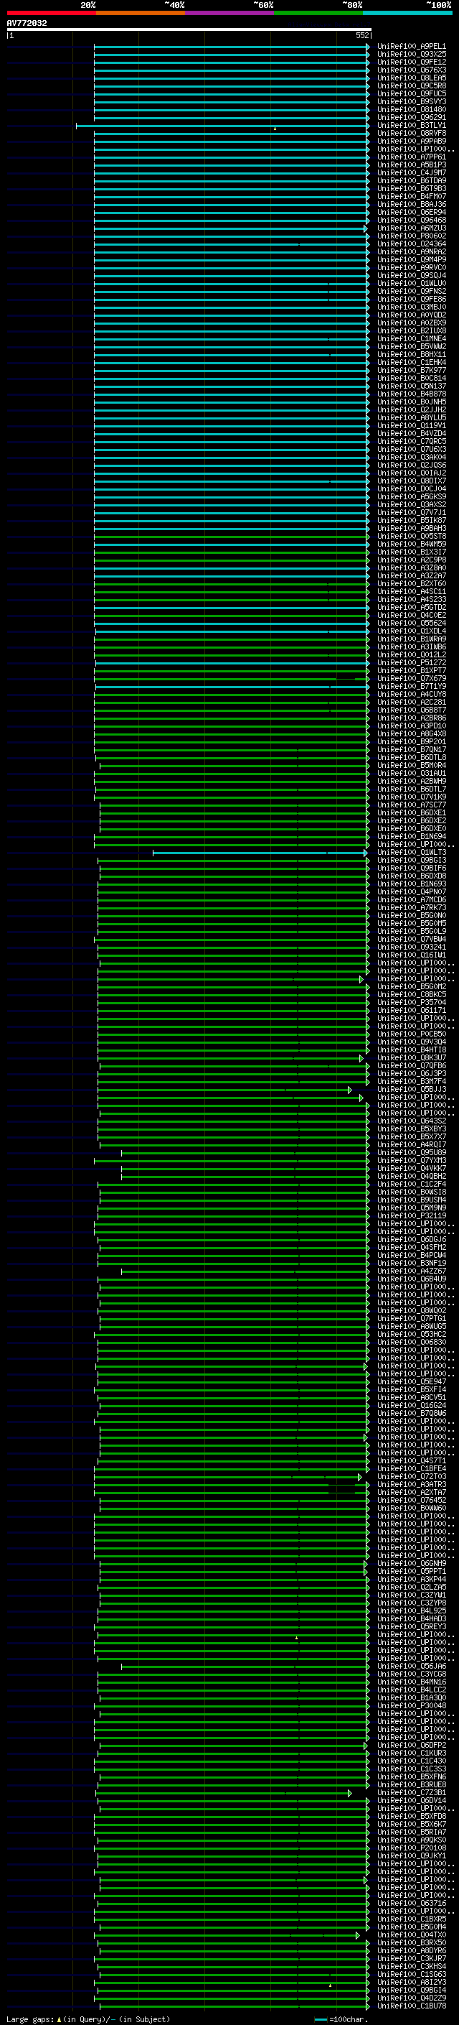Open hit UniRef100_Q8RVF8
This screenshot has height=2025, width=459.
[x=411, y=133]
